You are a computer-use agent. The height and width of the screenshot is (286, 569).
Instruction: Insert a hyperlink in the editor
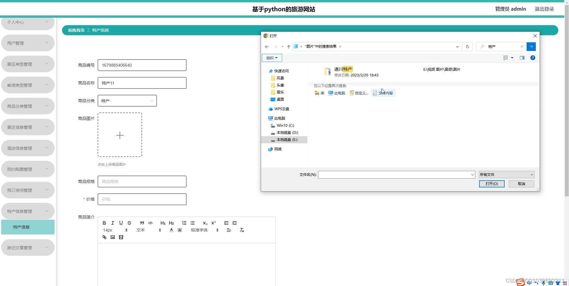pos(104,237)
